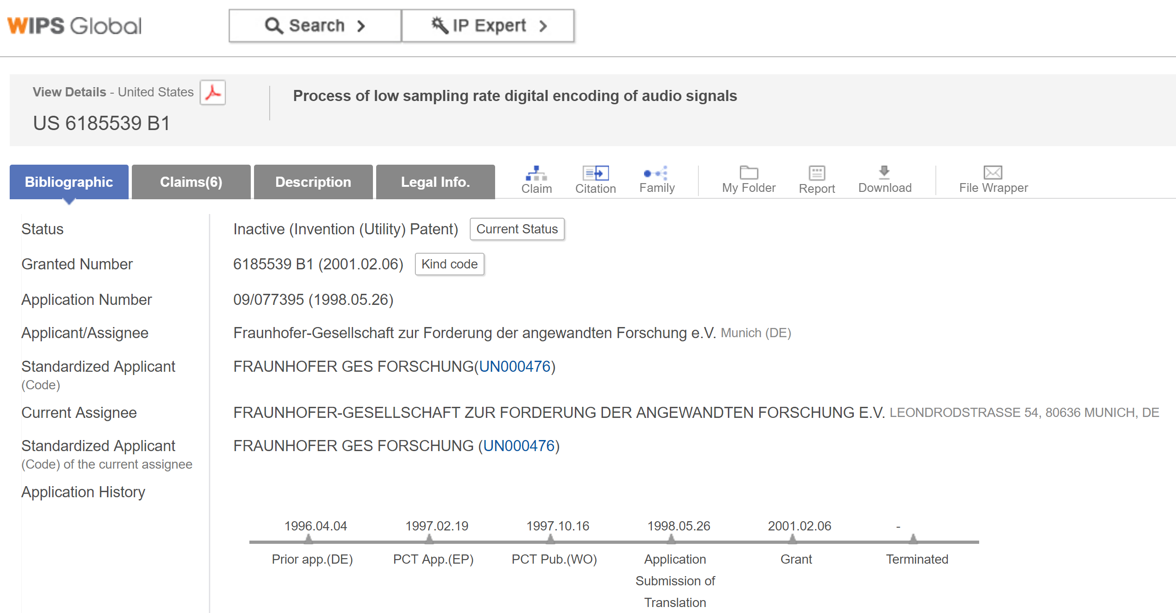
Task: Click the Current Status button
Action: (517, 229)
